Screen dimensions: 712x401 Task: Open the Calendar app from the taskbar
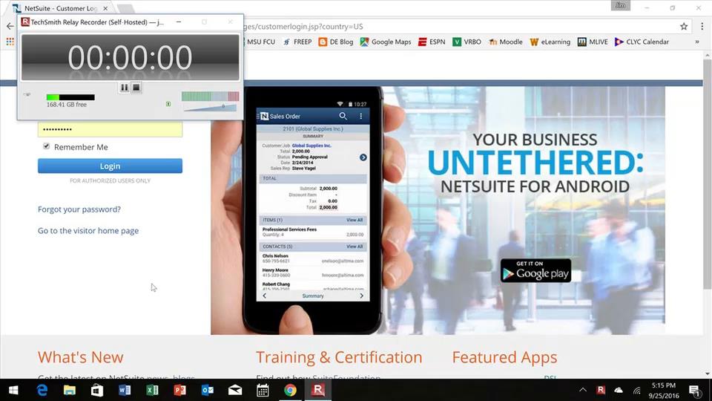tap(263, 390)
